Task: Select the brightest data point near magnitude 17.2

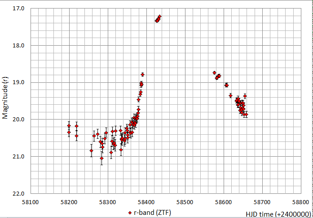Action: pos(160,16)
